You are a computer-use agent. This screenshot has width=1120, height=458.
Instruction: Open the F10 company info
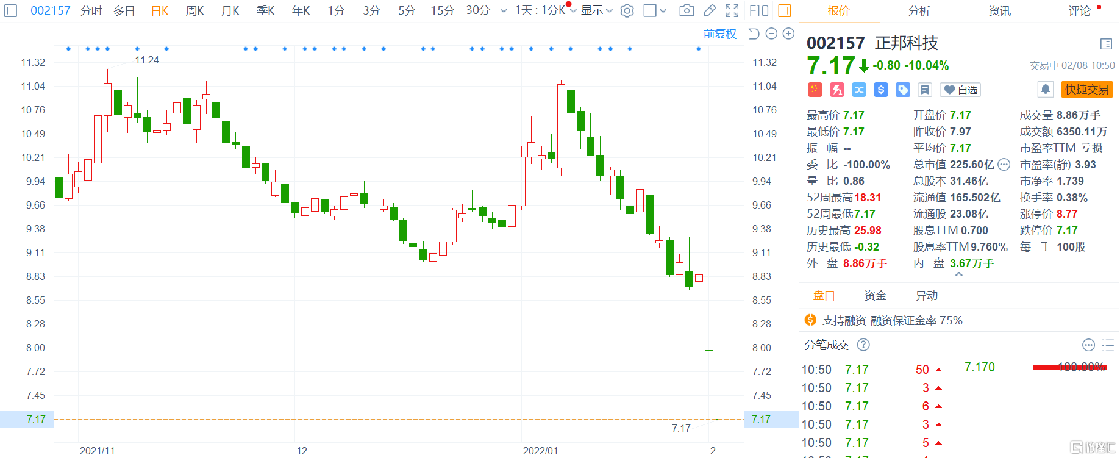(758, 10)
